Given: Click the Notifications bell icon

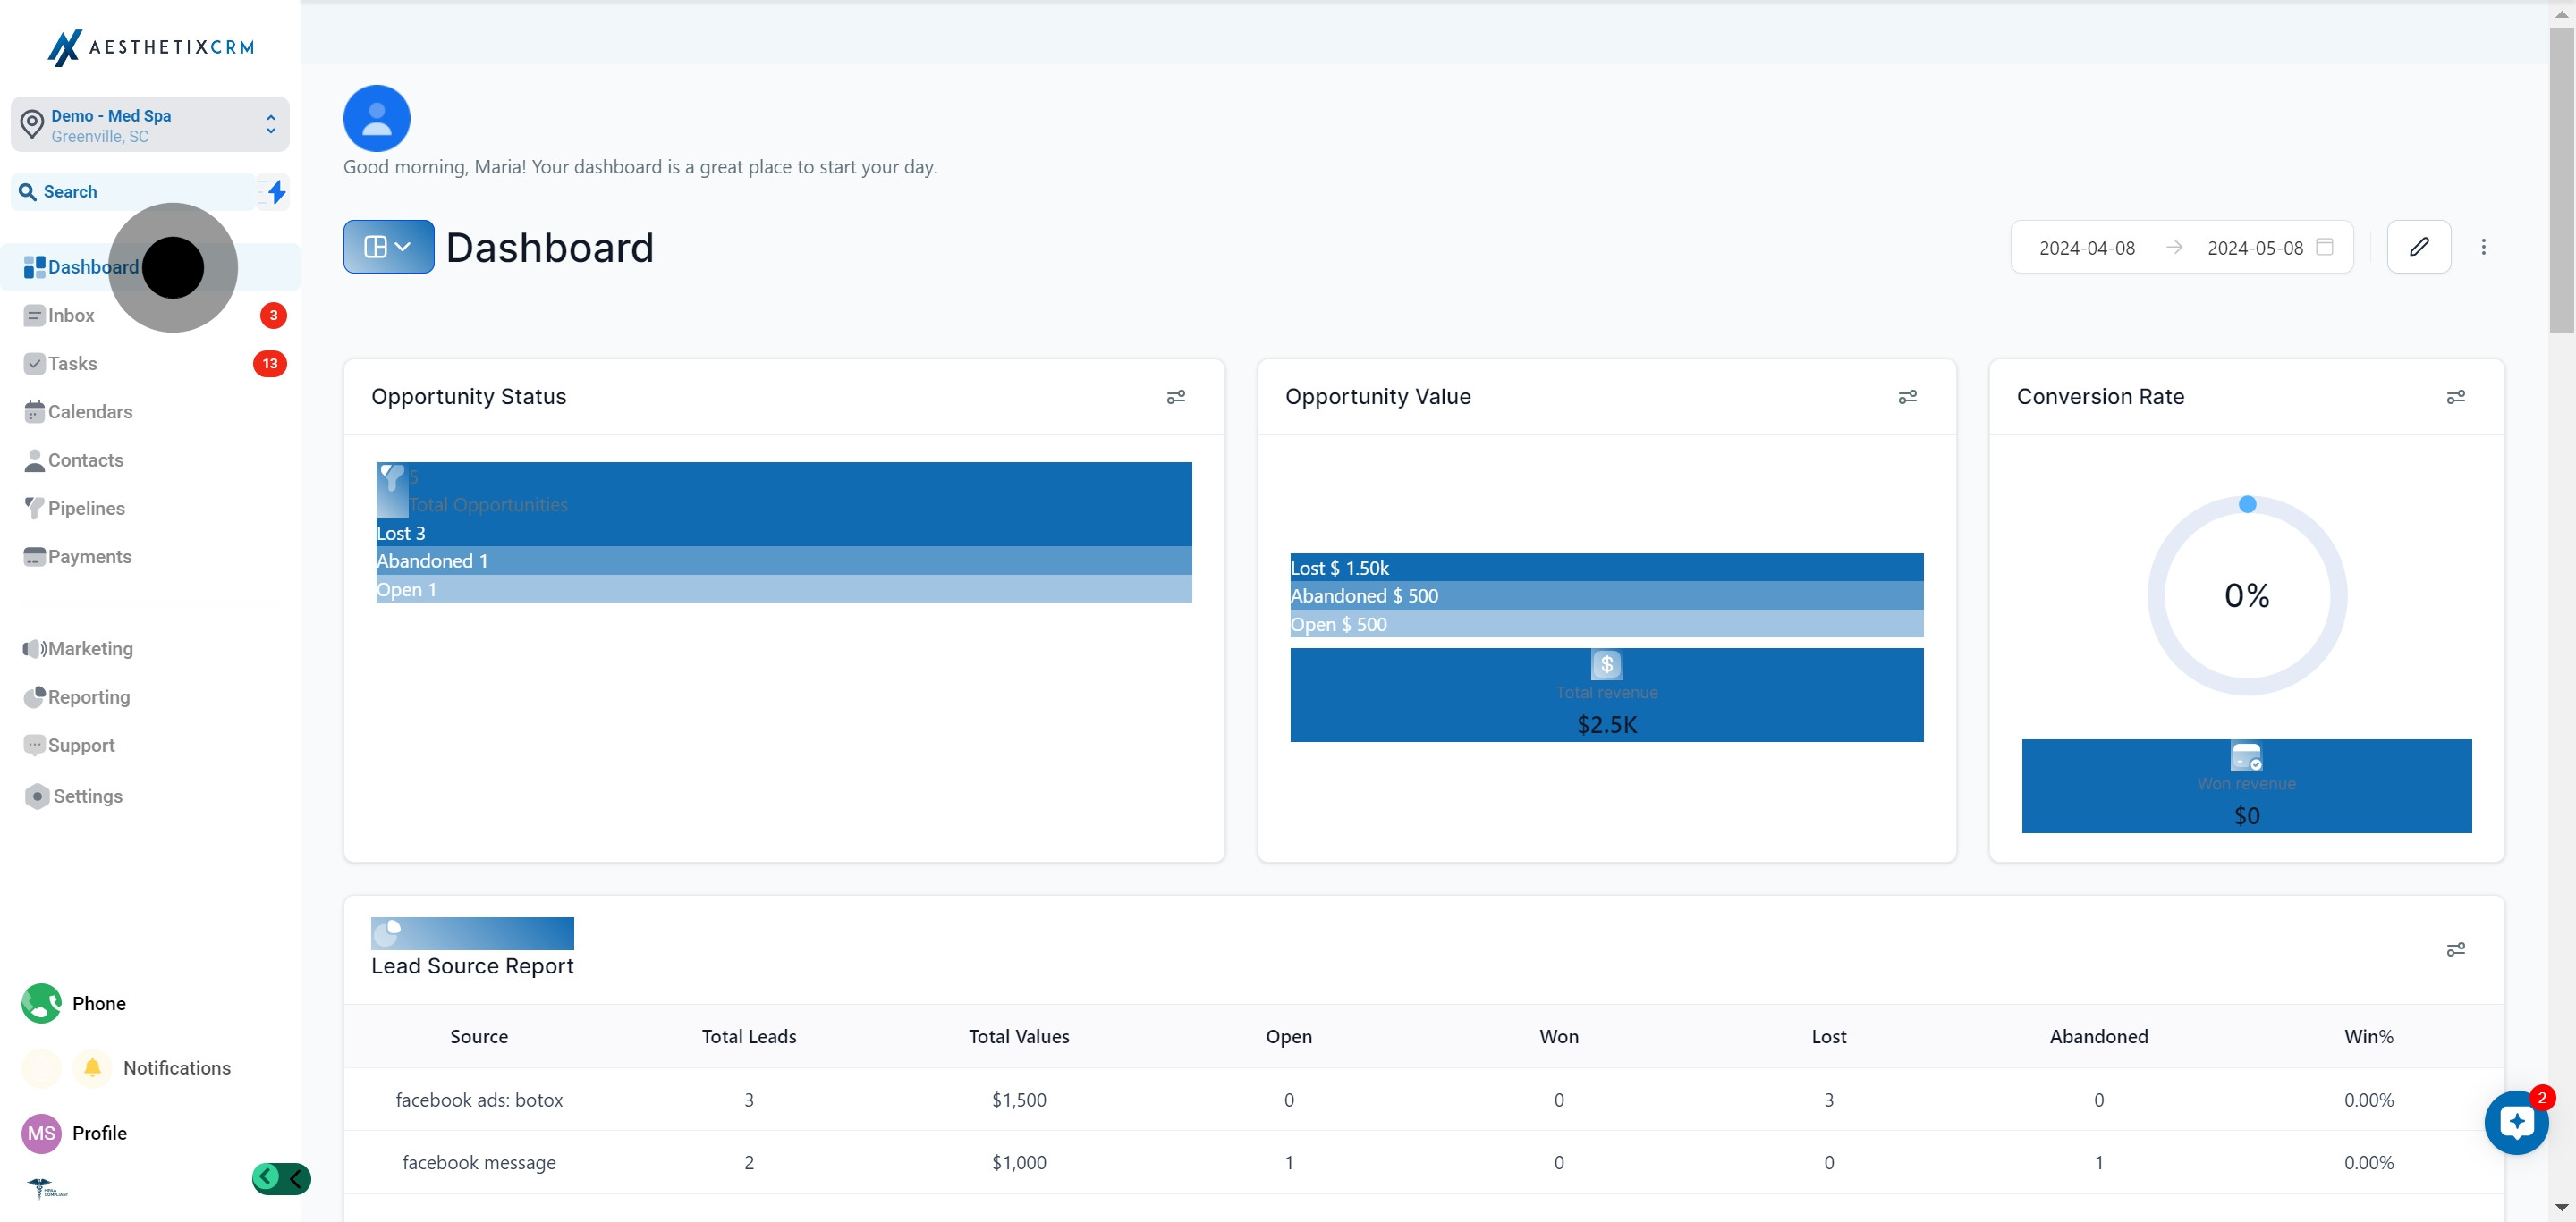Looking at the screenshot, I should tap(92, 1067).
